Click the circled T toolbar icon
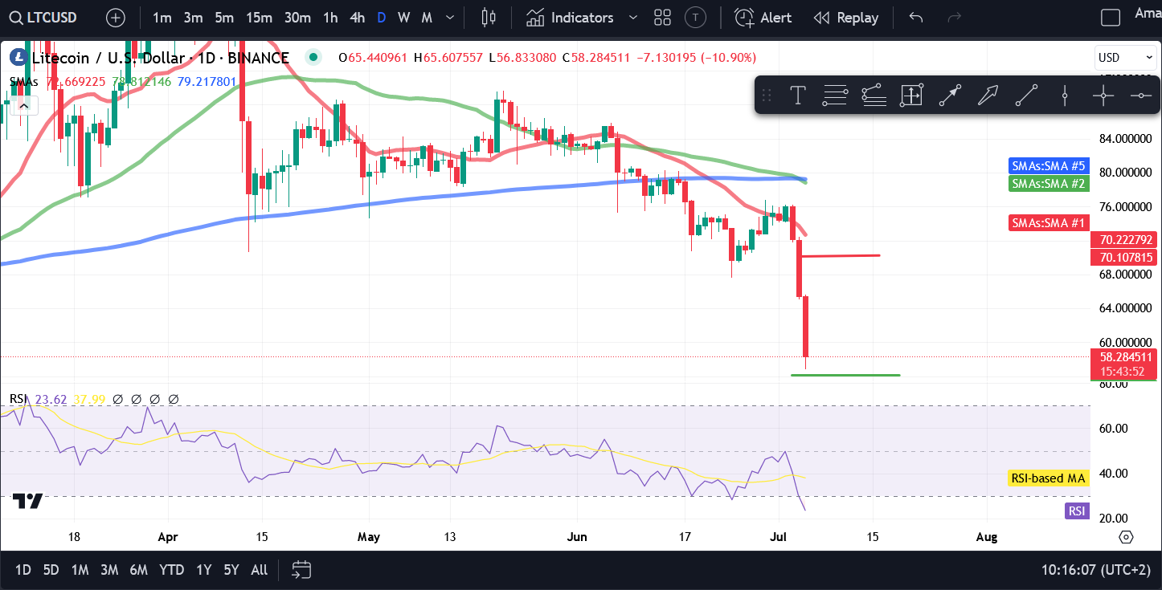 (697, 17)
